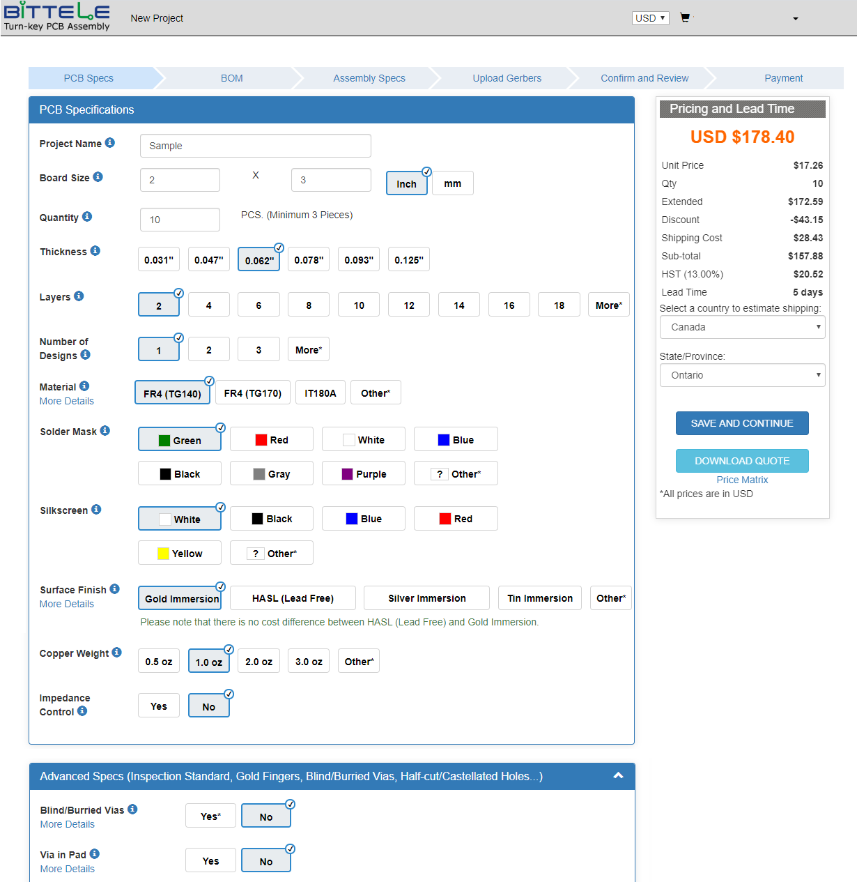Screen dimensions: 857x882
Task: Set Impedance Control to Yes
Action: [159, 706]
